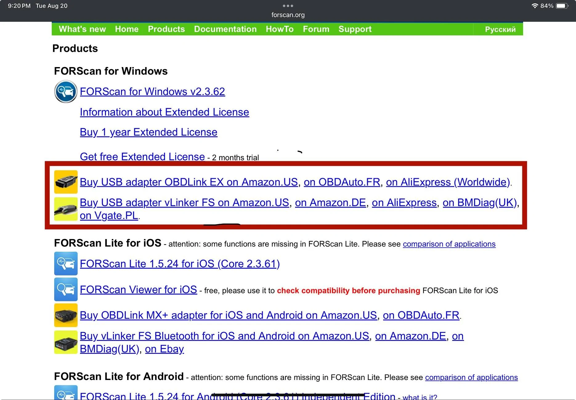Open OBDLink EX on AliExpress (Worldwide) link

pyautogui.click(x=448, y=182)
